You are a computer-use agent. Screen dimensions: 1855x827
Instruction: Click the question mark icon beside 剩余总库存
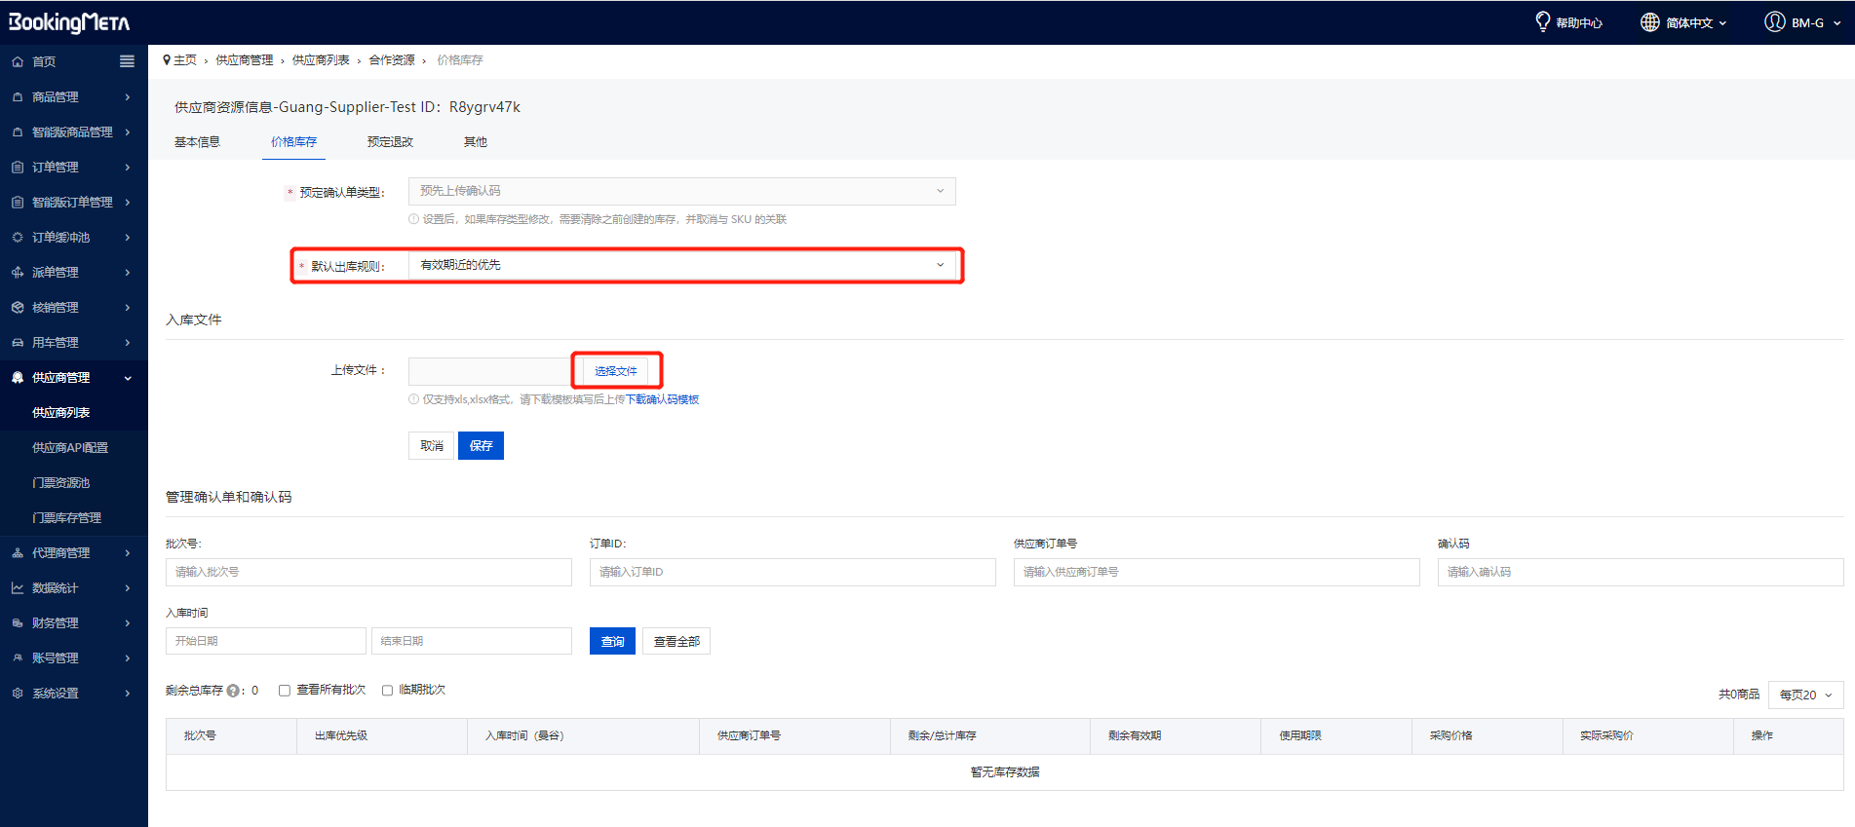pyautogui.click(x=233, y=691)
